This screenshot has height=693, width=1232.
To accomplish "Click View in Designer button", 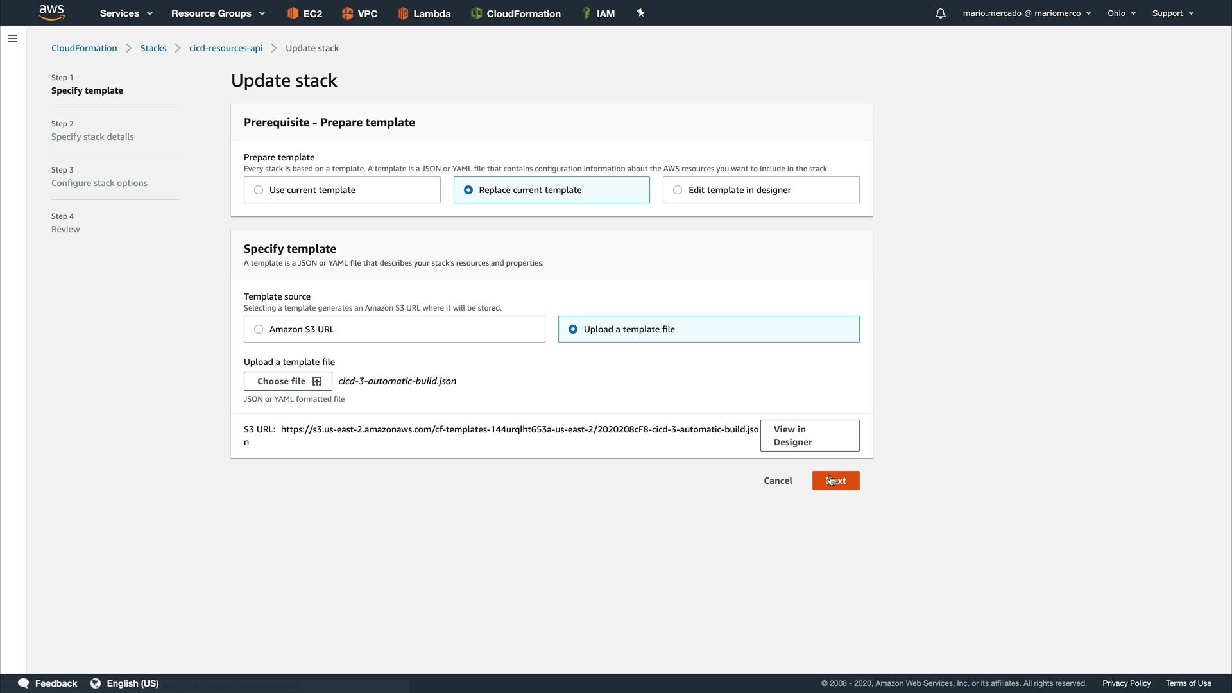I will pos(809,436).
